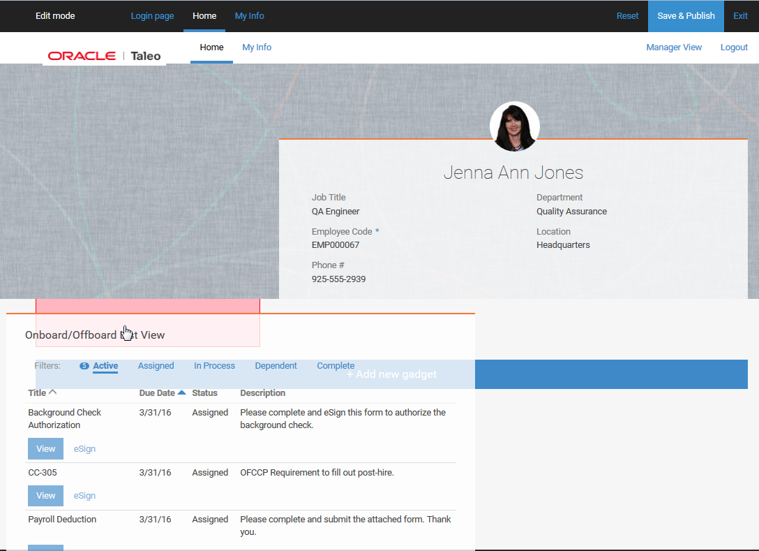Open the Login page editor tab
The height and width of the screenshot is (551, 759).
[x=152, y=15]
